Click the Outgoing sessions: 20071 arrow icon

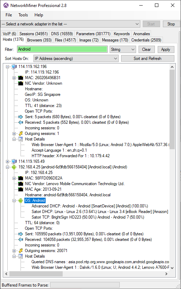click(21, 251)
